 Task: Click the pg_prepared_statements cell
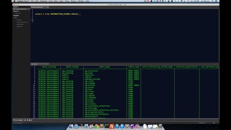97,114
